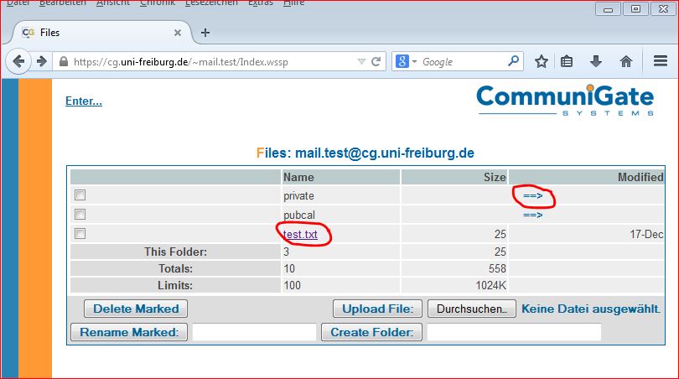Click the search magnifier icon

coord(513,61)
